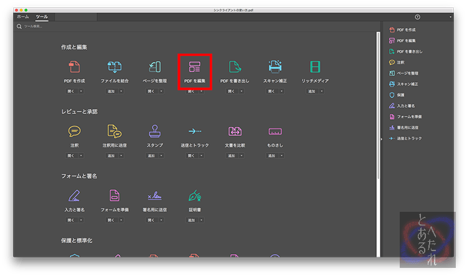Image resolution: width=467 pixels, height=276 pixels.
Task: Select the 文書を比較 compare icon
Action: coord(235,131)
